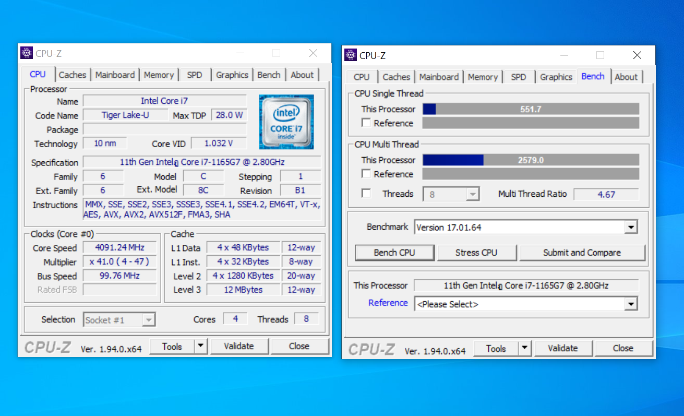Click the blue Reference link label
Viewport: 684px width, 416px height.
pos(388,303)
